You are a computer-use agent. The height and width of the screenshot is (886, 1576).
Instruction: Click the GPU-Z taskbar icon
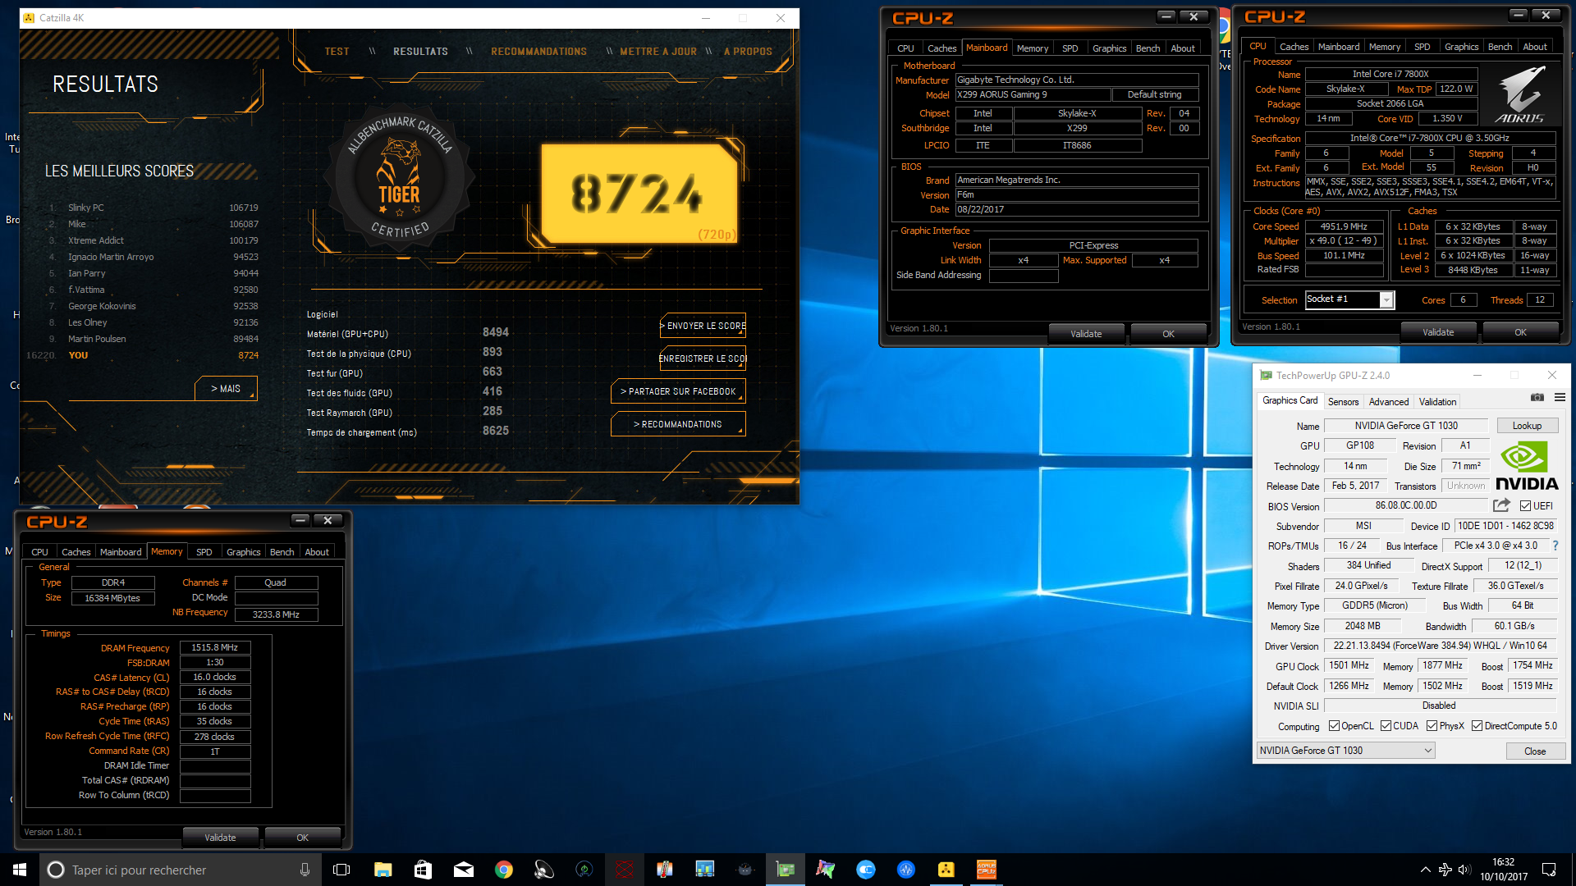786,870
